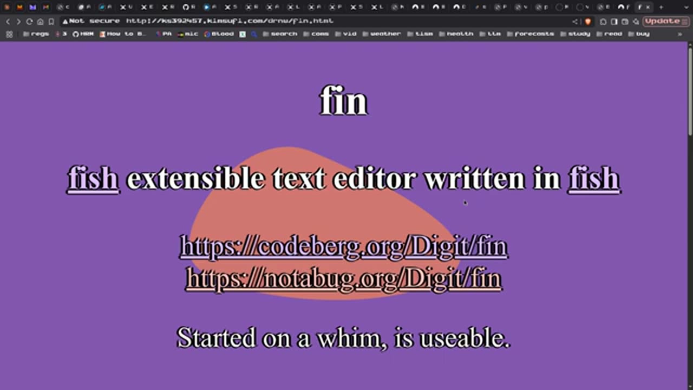Open the Blood bookmark
Screen dimensions: 693x390
click(219, 34)
